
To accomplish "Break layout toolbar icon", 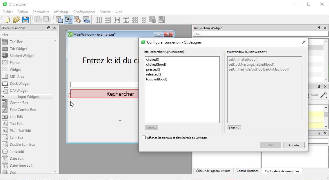I will (152, 20).
